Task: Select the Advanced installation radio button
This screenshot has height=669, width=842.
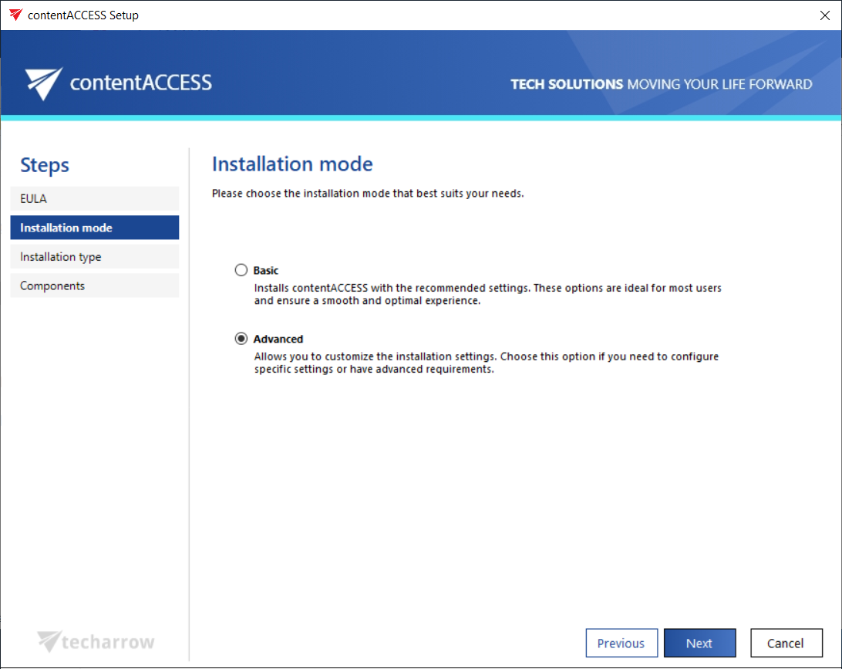Action: [241, 339]
